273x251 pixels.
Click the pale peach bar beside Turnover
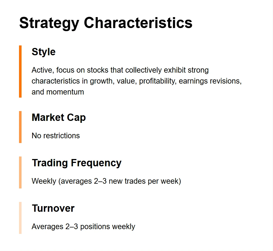(20, 218)
